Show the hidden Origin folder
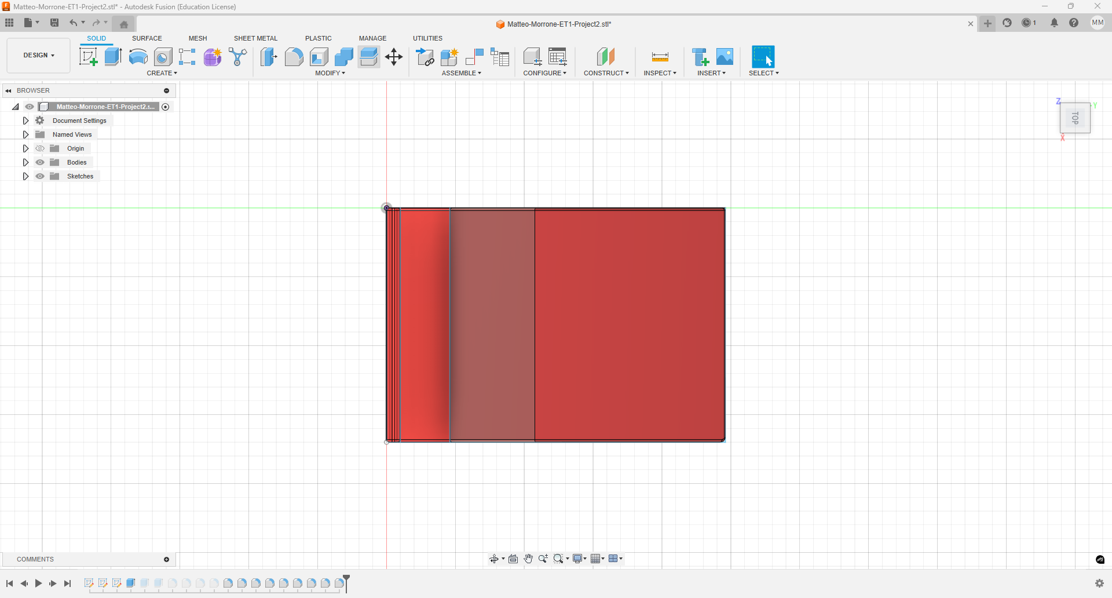The image size is (1112, 598). [x=40, y=148]
